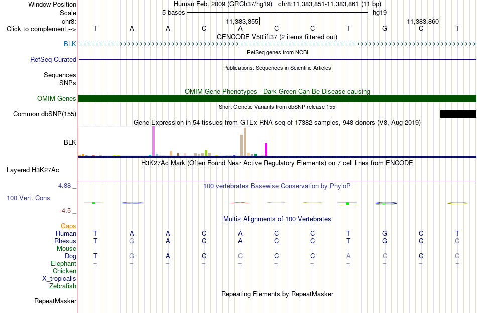Click 'Multiz Alignments of 100 Vertebrates' title
Screen dimensions: 477x313
click(x=277, y=219)
